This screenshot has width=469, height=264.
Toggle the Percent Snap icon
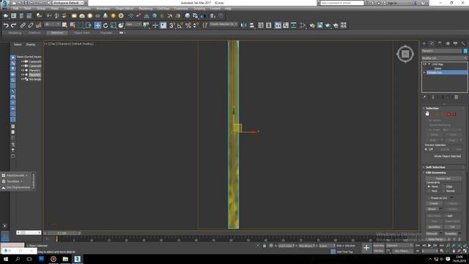[188, 26]
